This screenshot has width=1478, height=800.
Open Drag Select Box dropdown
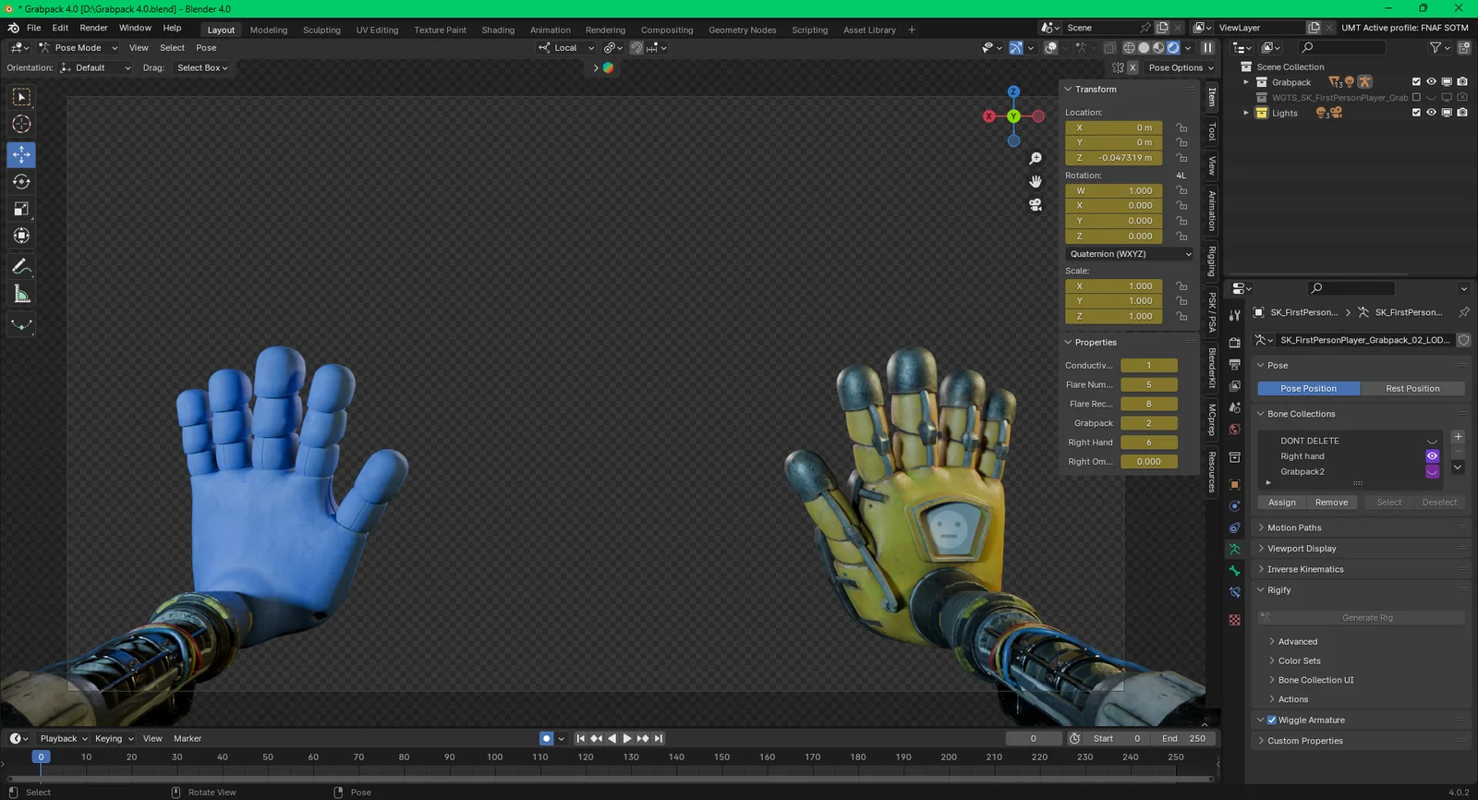click(202, 67)
